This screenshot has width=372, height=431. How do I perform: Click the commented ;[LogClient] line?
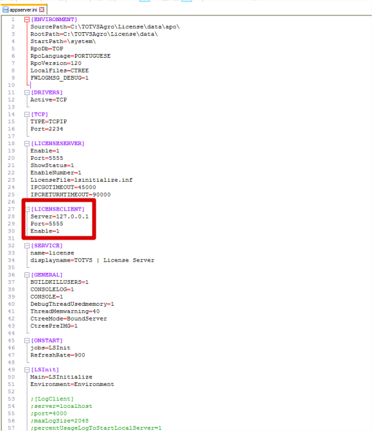click(x=52, y=399)
